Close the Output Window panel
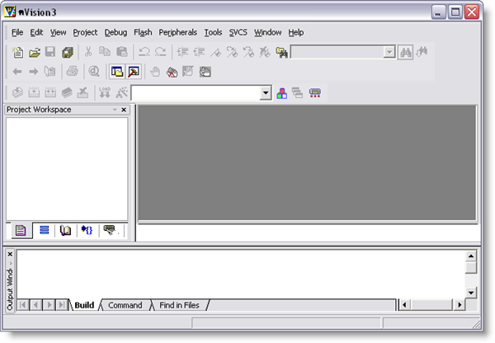Viewport: 495px width, 343px height. tap(10, 254)
